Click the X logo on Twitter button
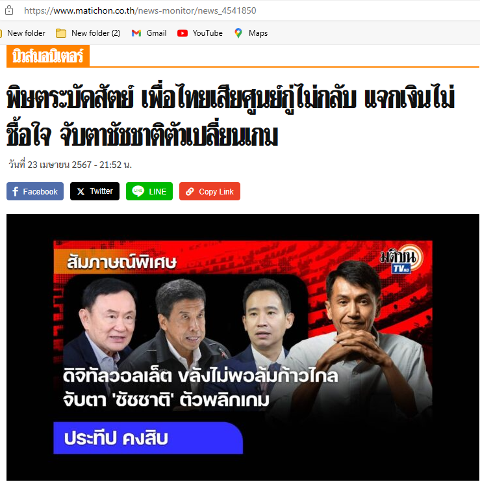The width and height of the screenshot is (480, 482). (x=81, y=191)
